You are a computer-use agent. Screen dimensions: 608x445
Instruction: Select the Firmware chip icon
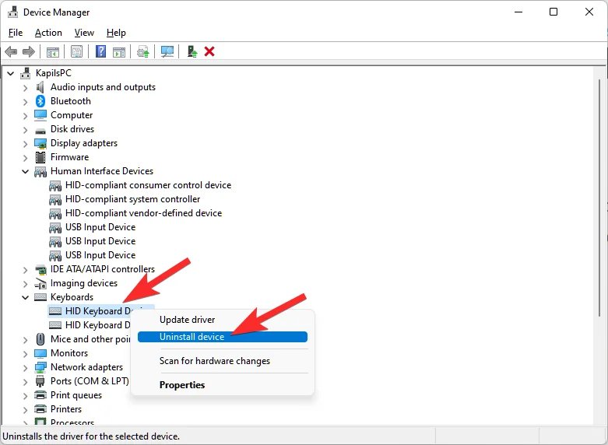[x=40, y=157]
